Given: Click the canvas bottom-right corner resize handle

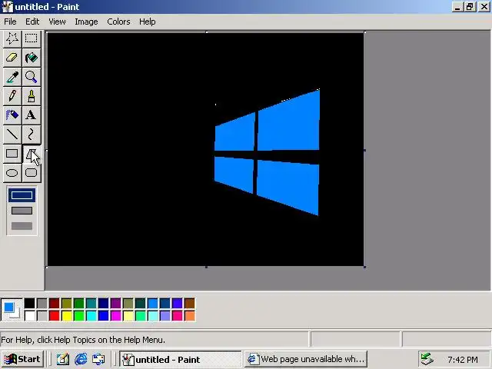Looking at the screenshot, I should click(364, 267).
